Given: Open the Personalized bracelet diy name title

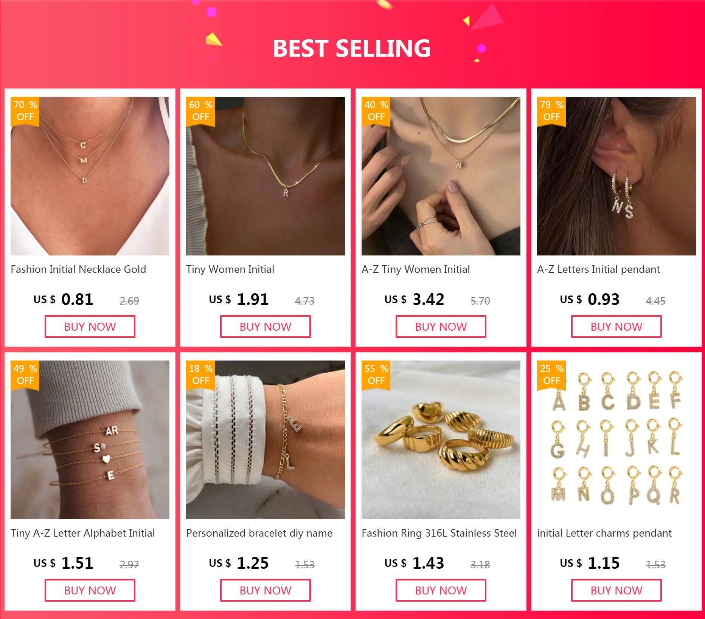Looking at the screenshot, I should point(259,533).
